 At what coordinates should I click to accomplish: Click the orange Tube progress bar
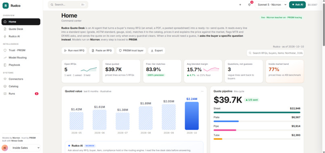(218, 139)
